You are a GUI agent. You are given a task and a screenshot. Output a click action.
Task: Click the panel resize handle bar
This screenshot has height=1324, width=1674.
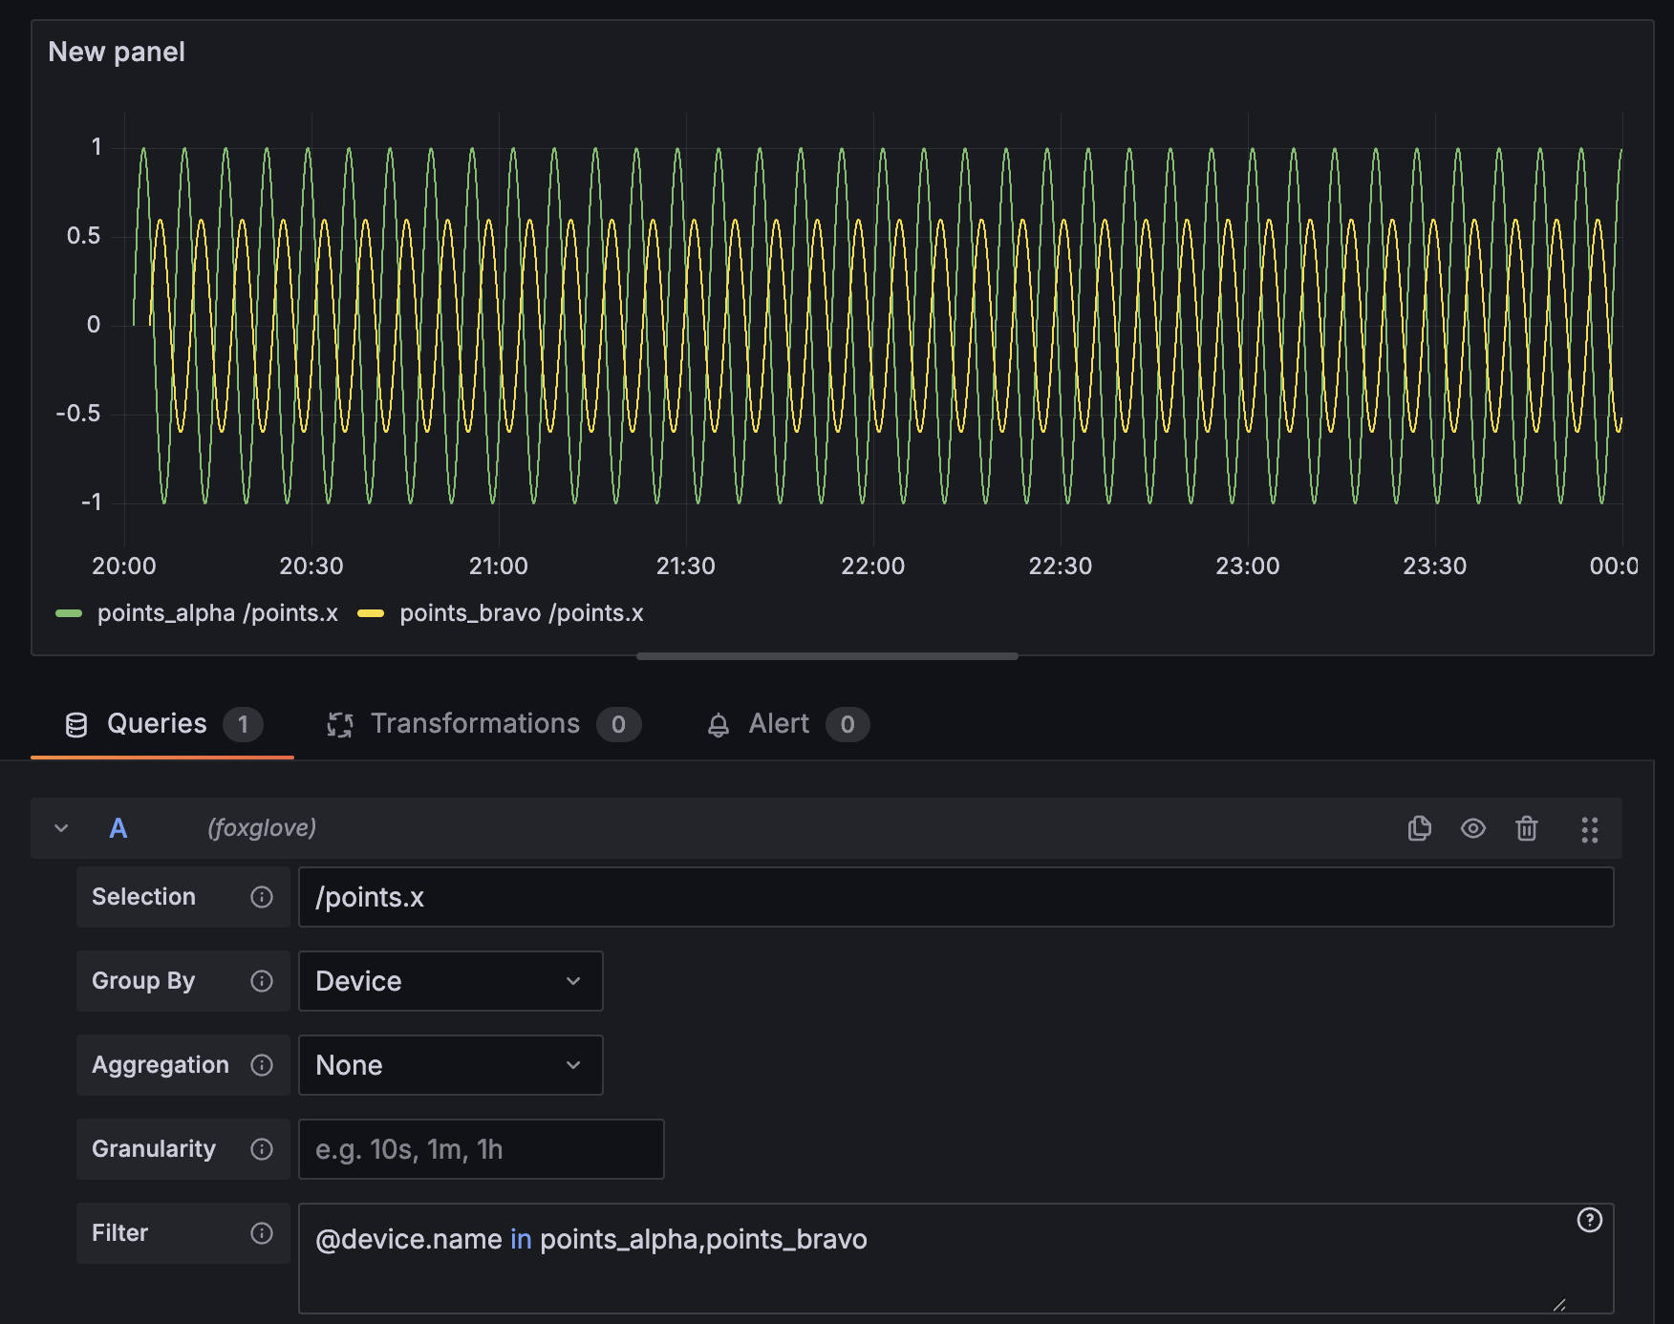coord(827,656)
